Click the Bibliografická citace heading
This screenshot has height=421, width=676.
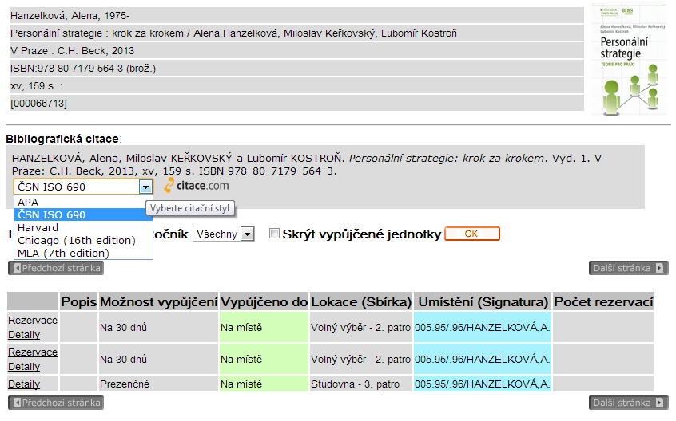63,139
